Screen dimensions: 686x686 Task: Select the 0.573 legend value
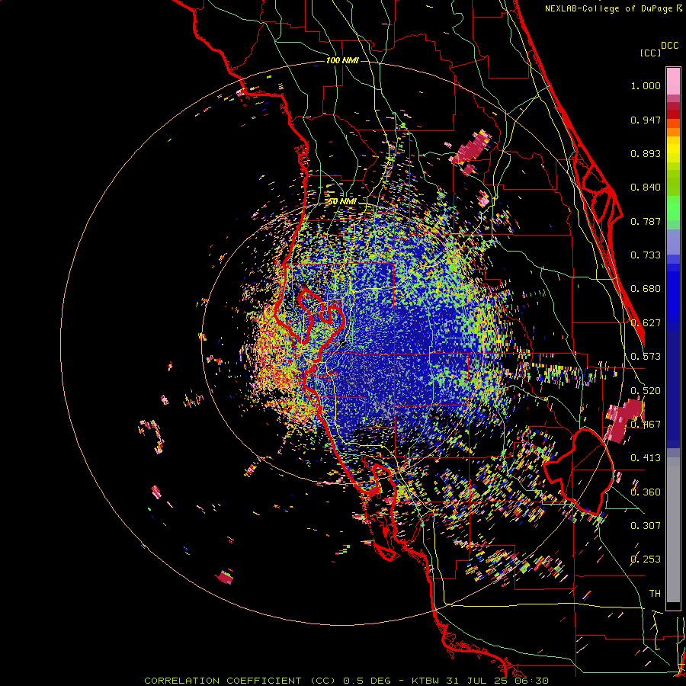pyautogui.click(x=646, y=357)
